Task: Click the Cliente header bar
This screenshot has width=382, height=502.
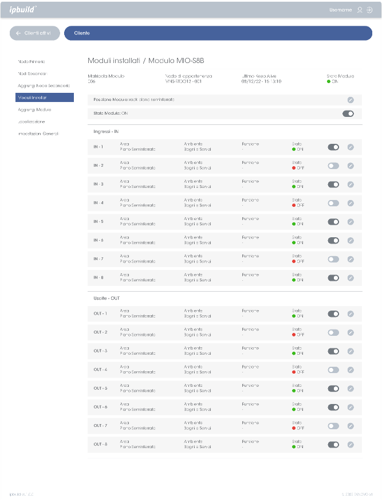Action: 218,33
